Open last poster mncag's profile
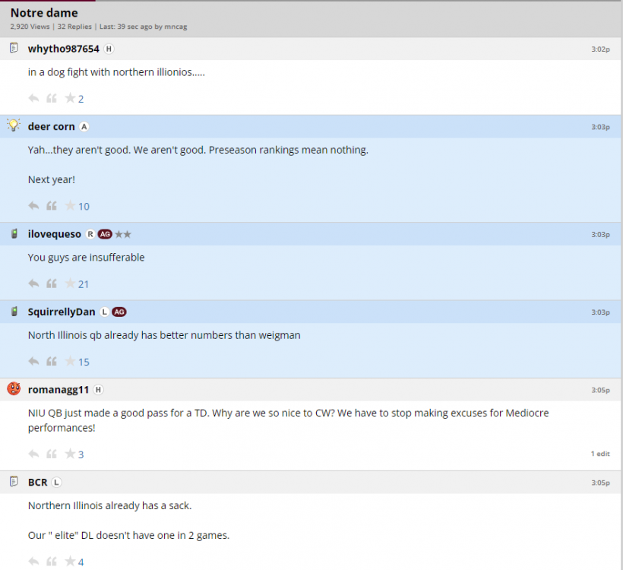 tap(176, 27)
